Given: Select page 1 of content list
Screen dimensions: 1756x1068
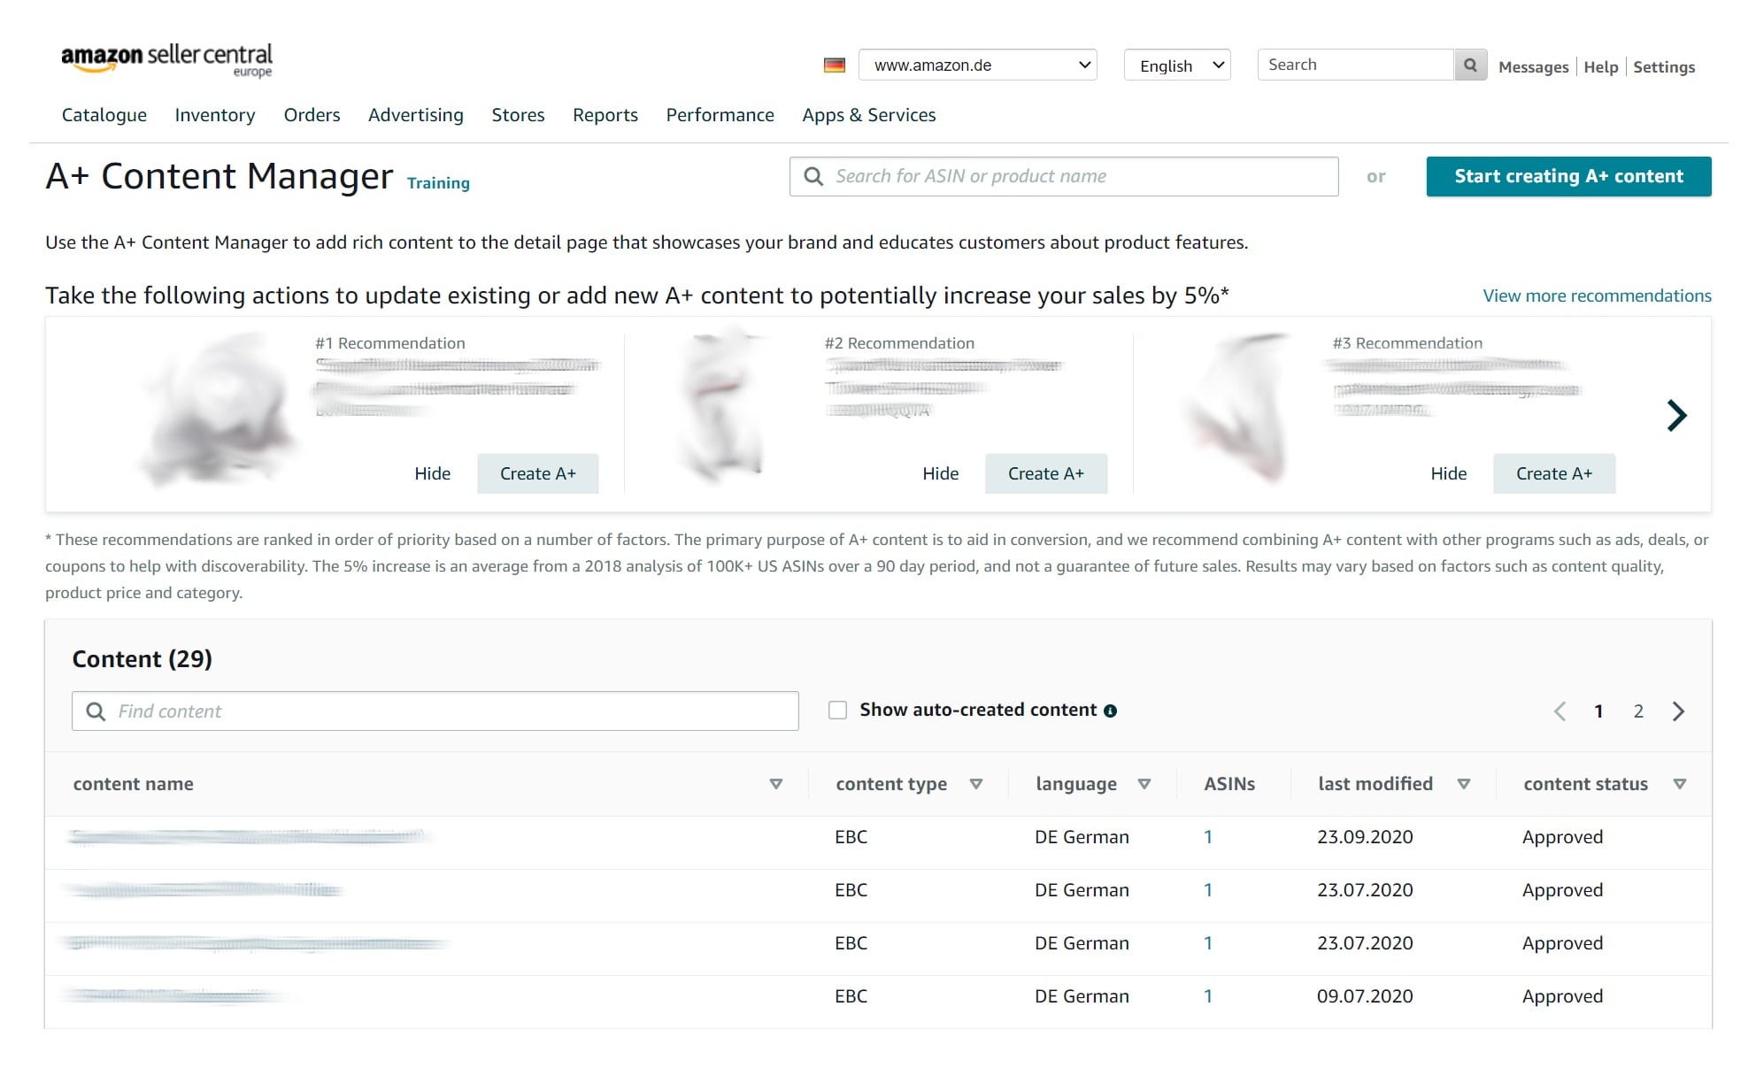Looking at the screenshot, I should click(x=1598, y=711).
